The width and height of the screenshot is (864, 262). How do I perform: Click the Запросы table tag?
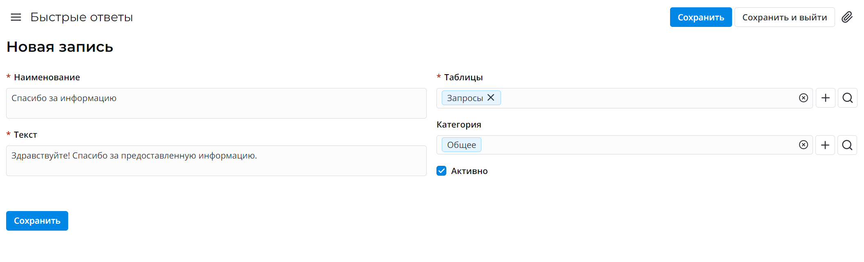tap(465, 98)
